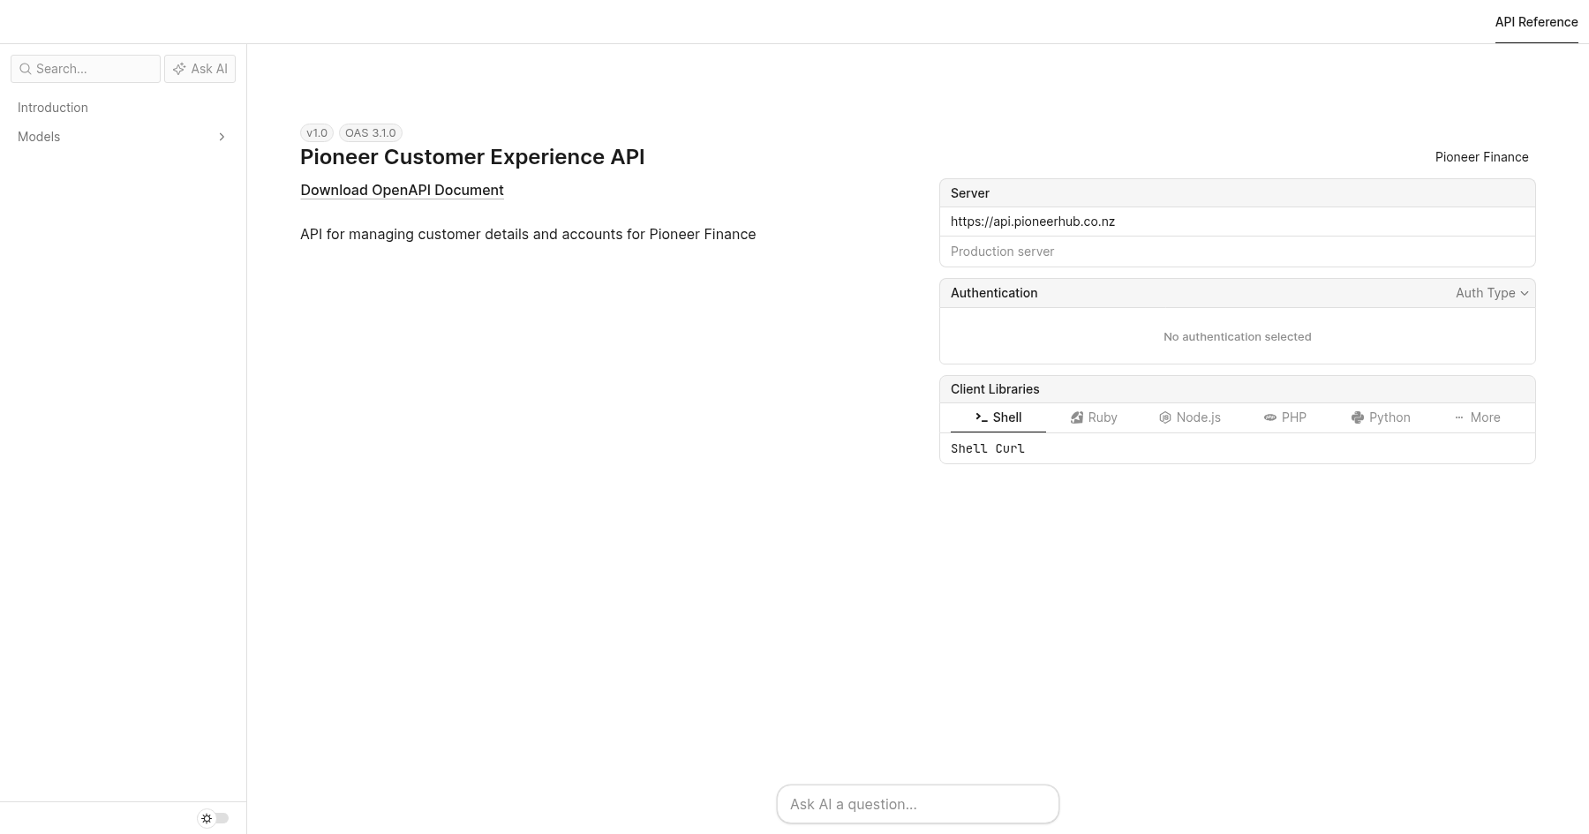The width and height of the screenshot is (1589, 834).
Task: Open the Auth Type dropdown
Action: click(1492, 293)
